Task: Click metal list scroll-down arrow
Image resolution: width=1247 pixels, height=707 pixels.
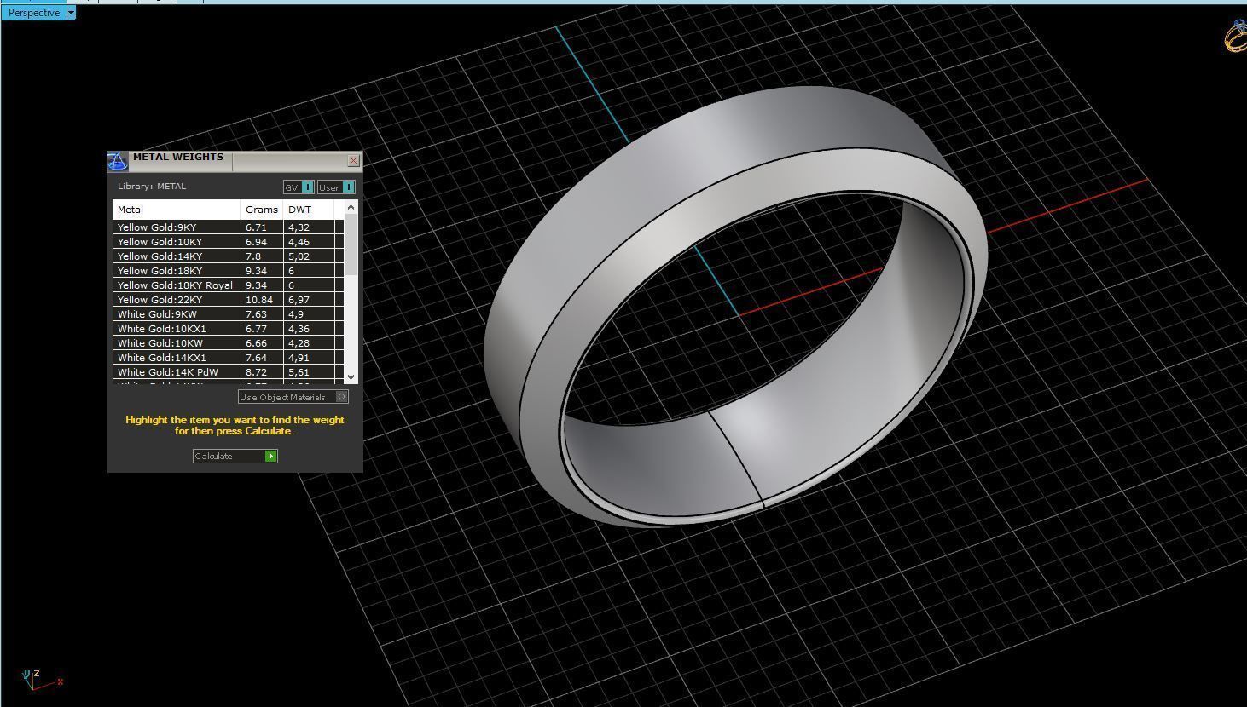Action: [x=351, y=376]
